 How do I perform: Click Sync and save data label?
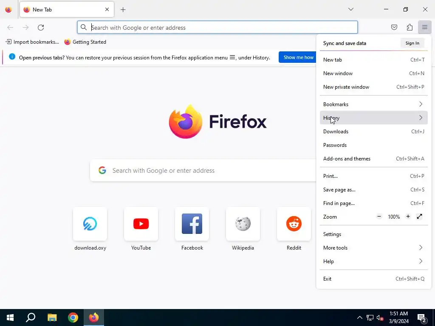coord(345,43)
